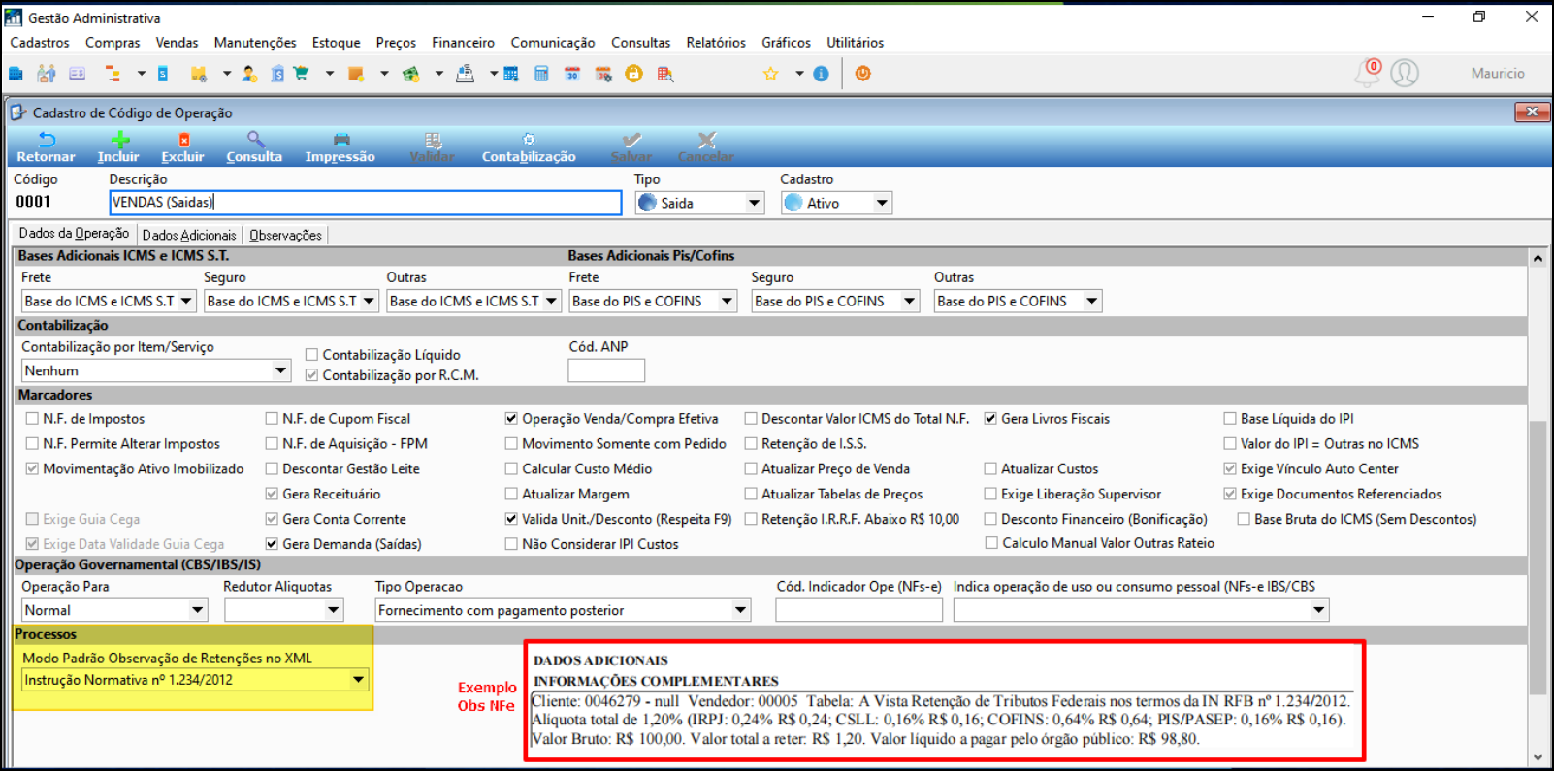Open the Redutor Aliquotas dropdown
This screenshot has width=1554, height=771.
tap(333, 610)
